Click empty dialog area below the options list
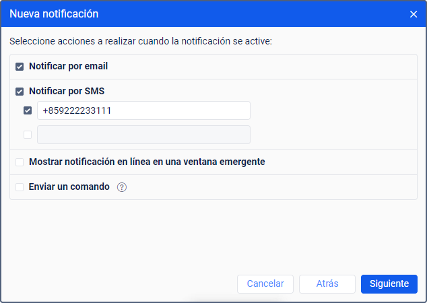The width and height of the screenshot is (427, 303). tap(213, 236)
